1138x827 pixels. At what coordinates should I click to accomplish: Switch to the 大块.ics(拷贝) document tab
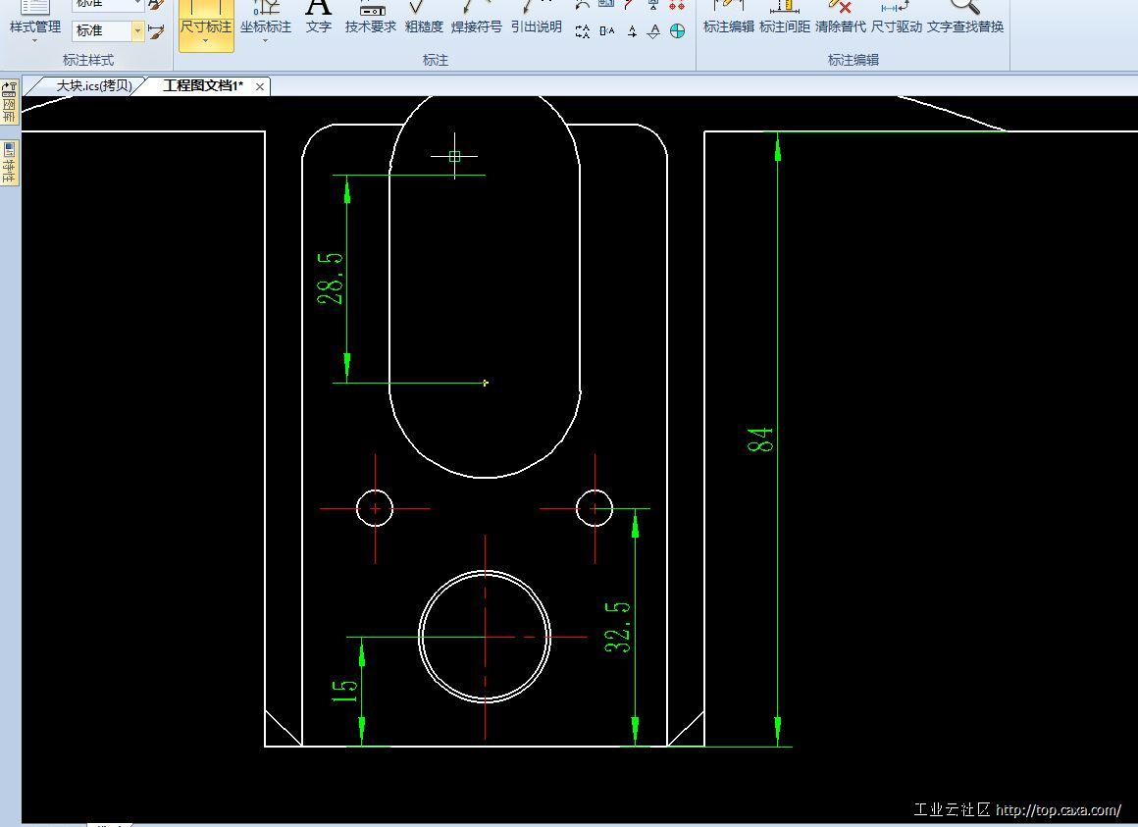pyautogui.click(x=94, y=86)
